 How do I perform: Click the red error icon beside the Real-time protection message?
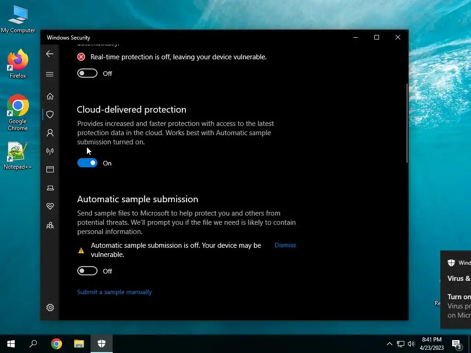pos(81,57)
